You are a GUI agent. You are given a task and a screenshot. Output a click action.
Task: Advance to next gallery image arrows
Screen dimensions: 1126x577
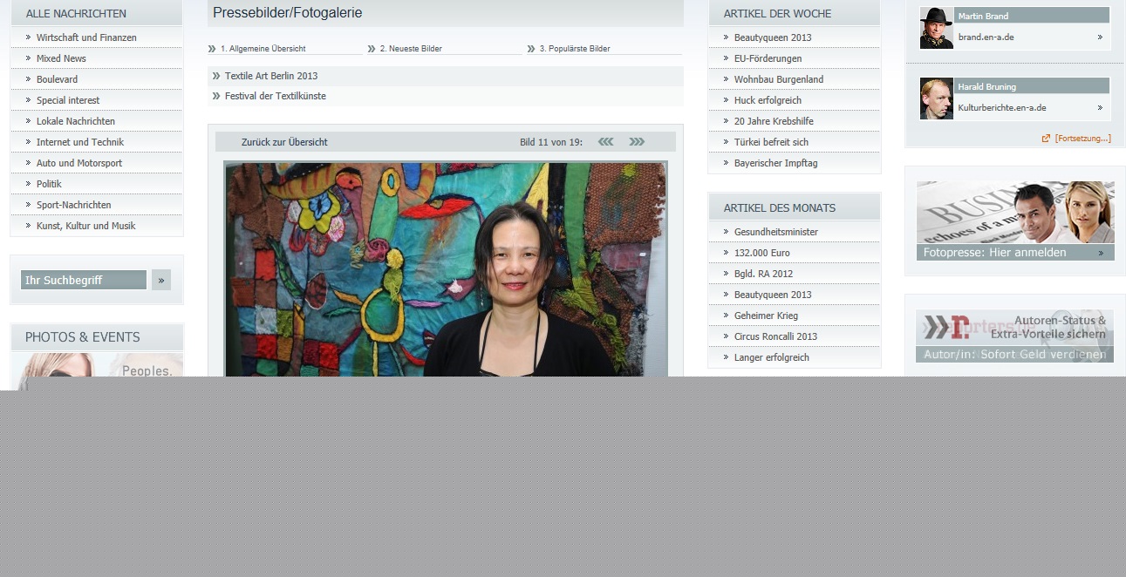(637, 141)
